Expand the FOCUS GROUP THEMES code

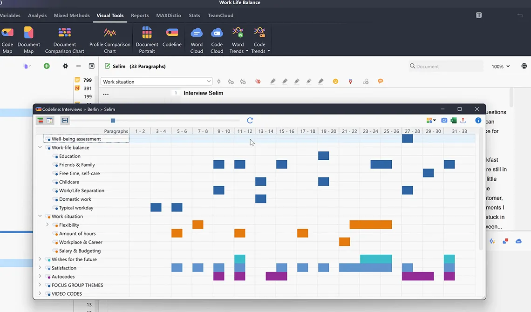click(x=40, y=285)
